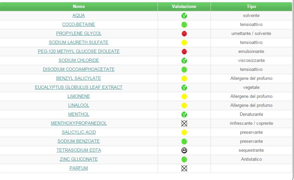Screen dimensions: 294x180
Task: Select 'Allergene del profumo' in LIMONENE row
Action: (251, 96)
